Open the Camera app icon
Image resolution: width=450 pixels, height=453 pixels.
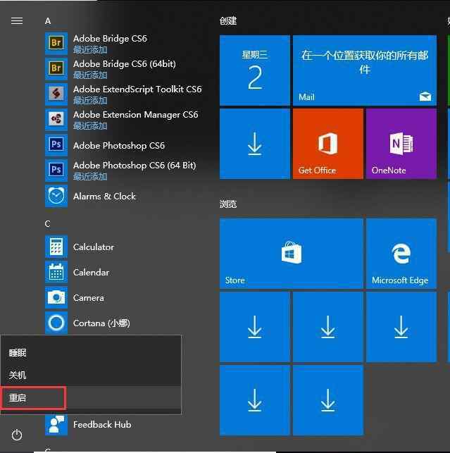[56, 297]
